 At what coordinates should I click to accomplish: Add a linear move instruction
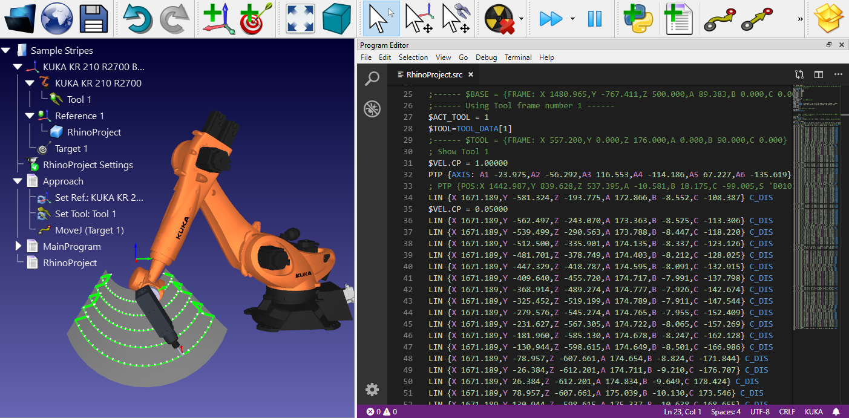(757, 18)
